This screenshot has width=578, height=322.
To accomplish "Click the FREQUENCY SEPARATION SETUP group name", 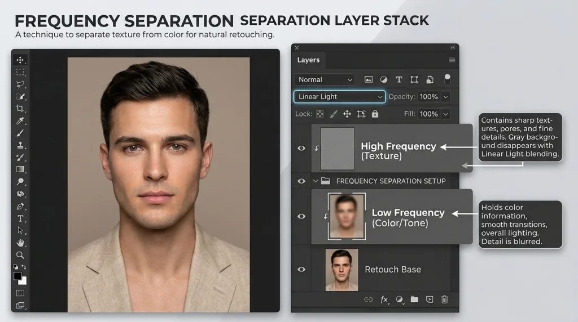I will tap(391, 181).
